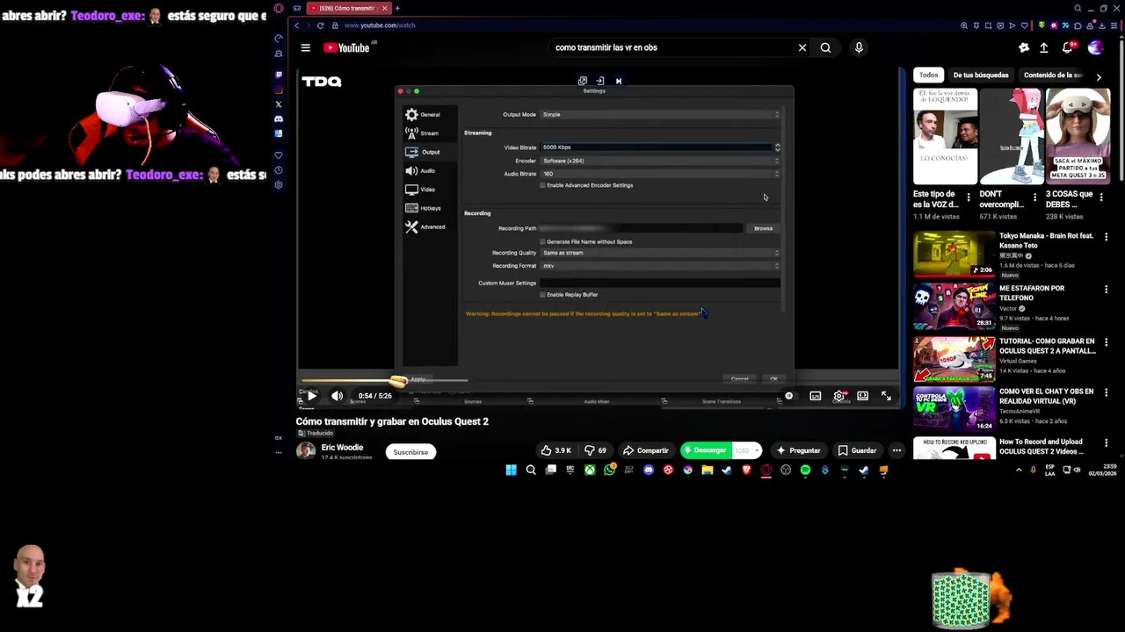1125x632 pixels.
Task: Click the green Descargar button
Action: [x=707, y=450]
